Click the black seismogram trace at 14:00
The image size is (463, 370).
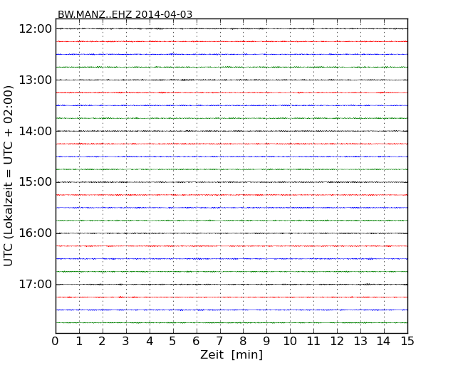click(231, 131)
